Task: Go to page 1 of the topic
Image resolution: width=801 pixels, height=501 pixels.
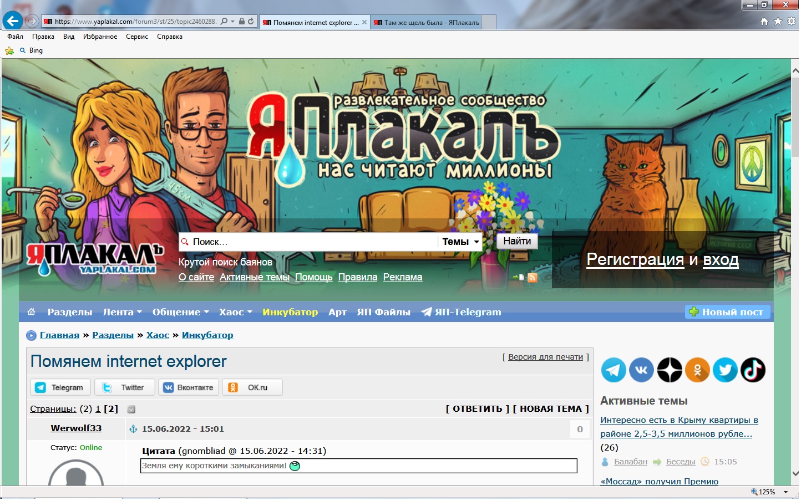Action: (98, 410)
